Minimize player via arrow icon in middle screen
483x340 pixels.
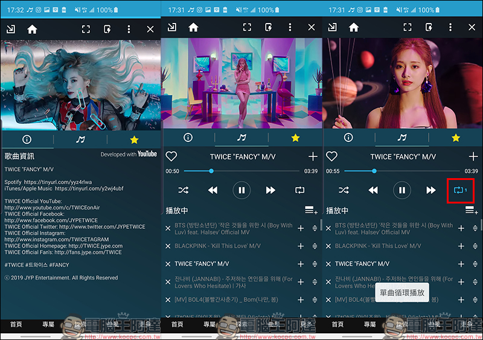172,27
